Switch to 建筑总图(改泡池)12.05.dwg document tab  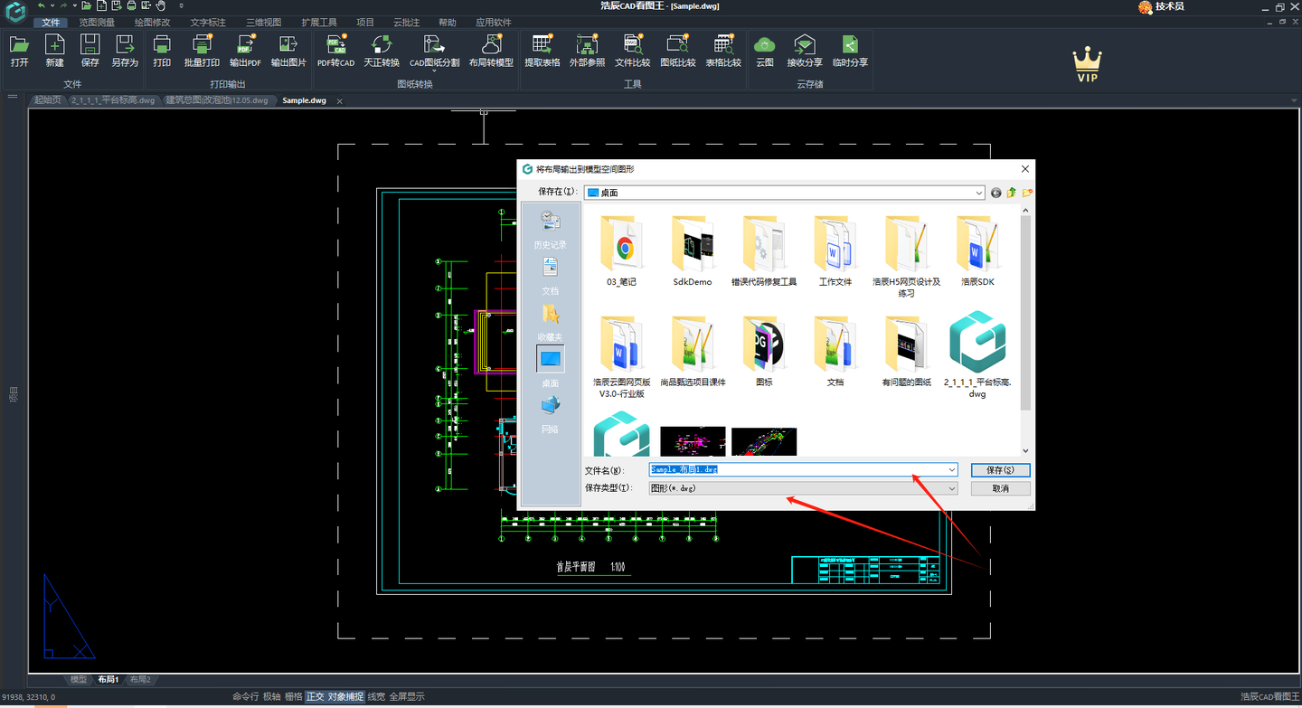(x=217, y=100)
